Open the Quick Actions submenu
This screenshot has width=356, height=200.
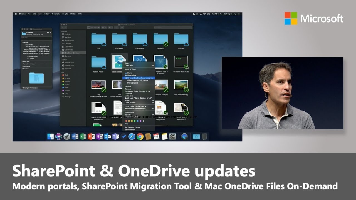coord(139,102)
